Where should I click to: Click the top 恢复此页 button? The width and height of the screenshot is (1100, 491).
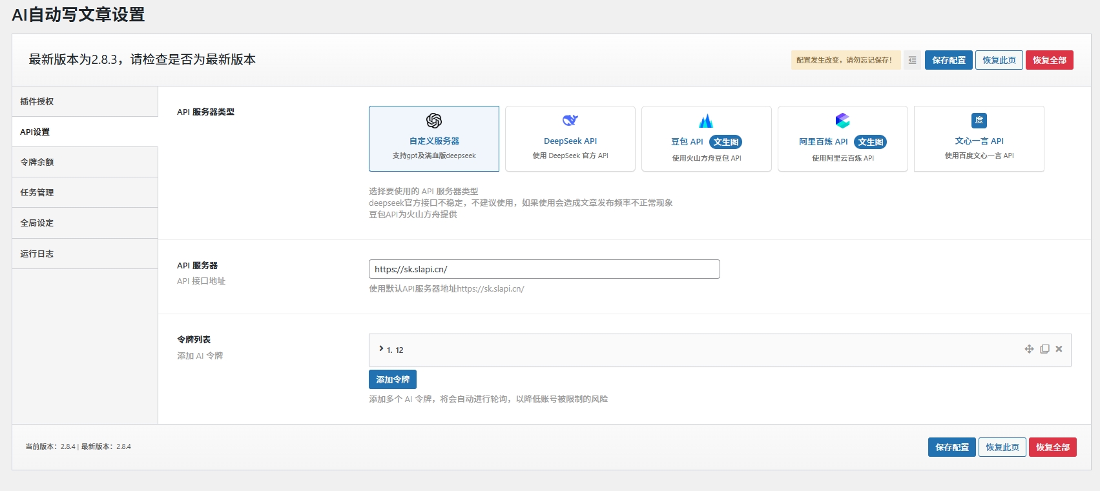click(999, 60)
